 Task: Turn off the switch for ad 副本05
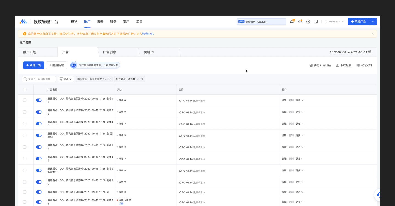point(39,124)
